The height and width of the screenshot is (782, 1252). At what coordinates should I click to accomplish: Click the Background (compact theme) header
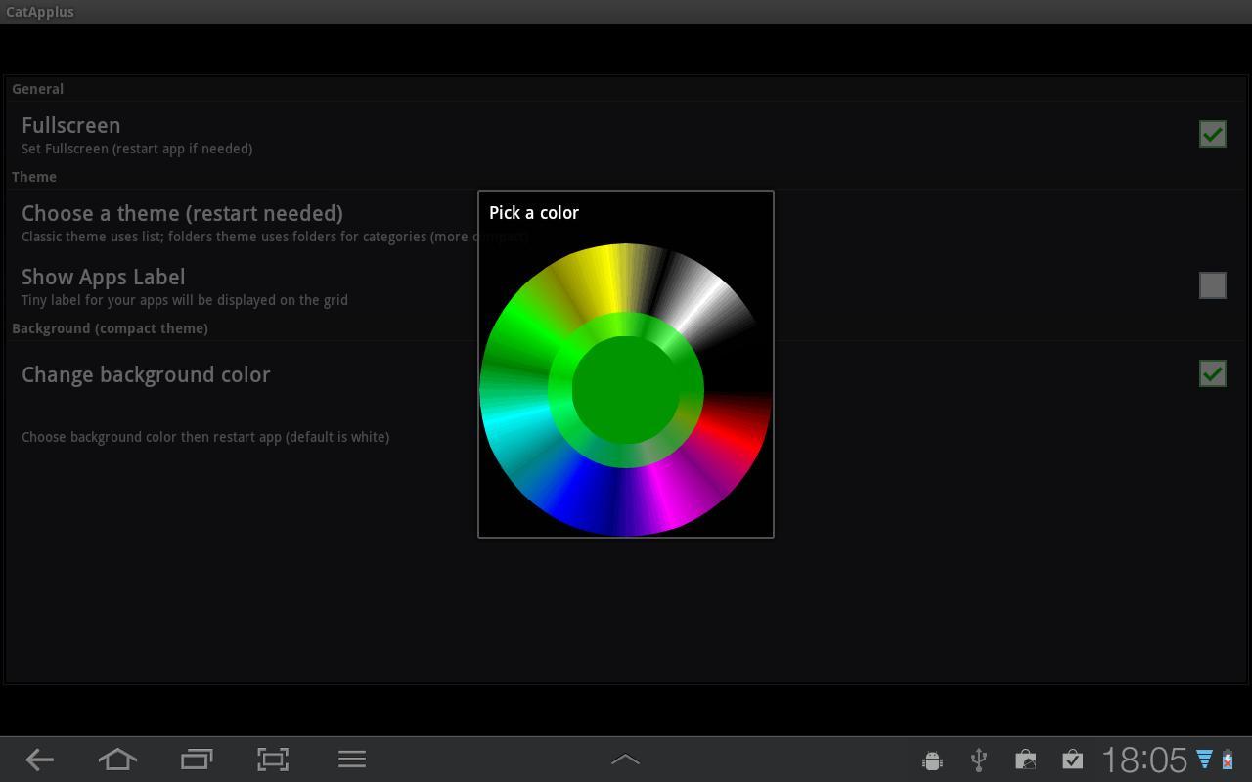coord(110,328)
